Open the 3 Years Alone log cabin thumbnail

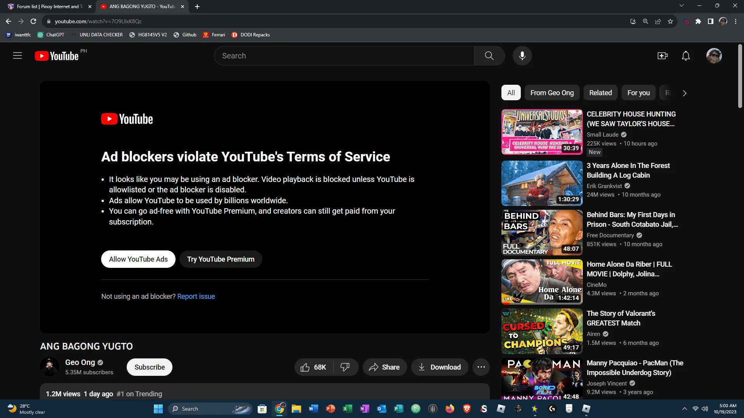click(542, 183)
